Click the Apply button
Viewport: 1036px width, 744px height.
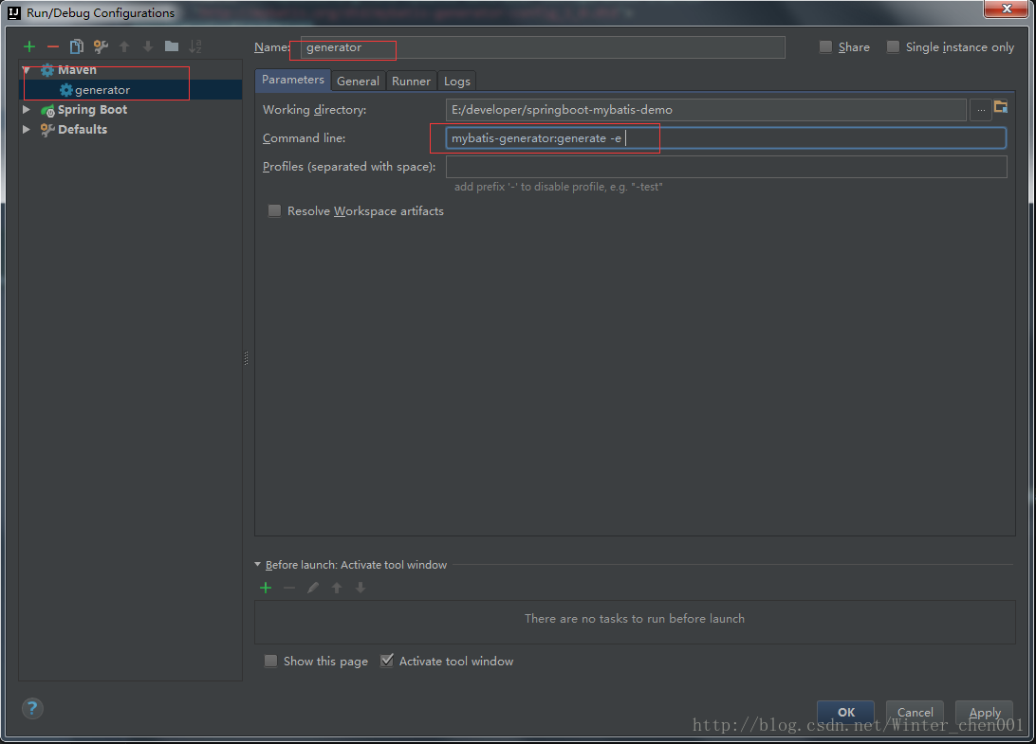[985, 713]
